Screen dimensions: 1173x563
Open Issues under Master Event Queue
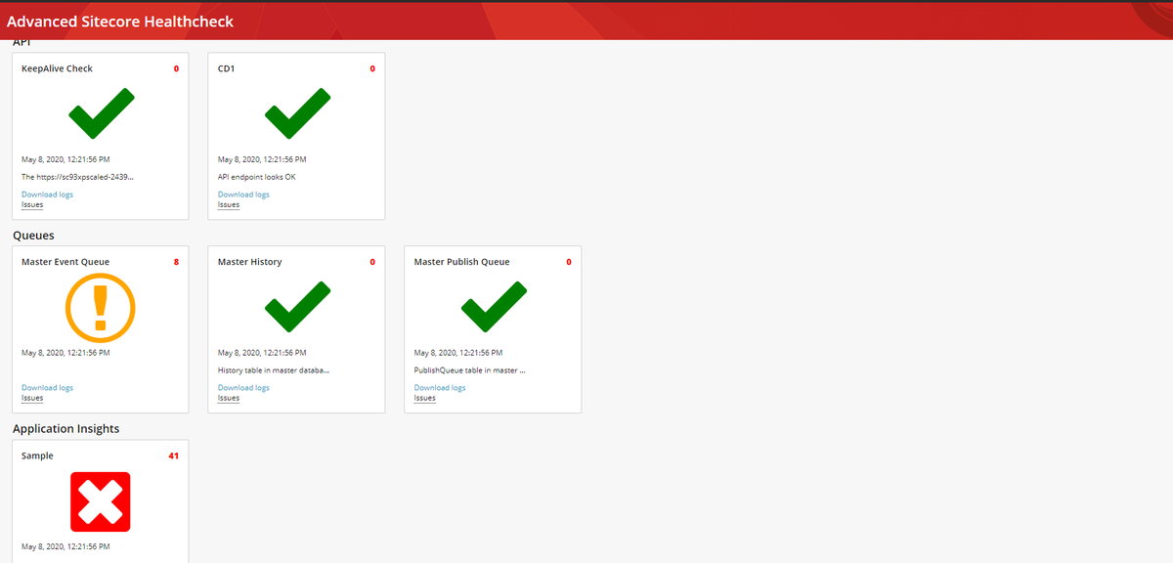pos(32,399)
